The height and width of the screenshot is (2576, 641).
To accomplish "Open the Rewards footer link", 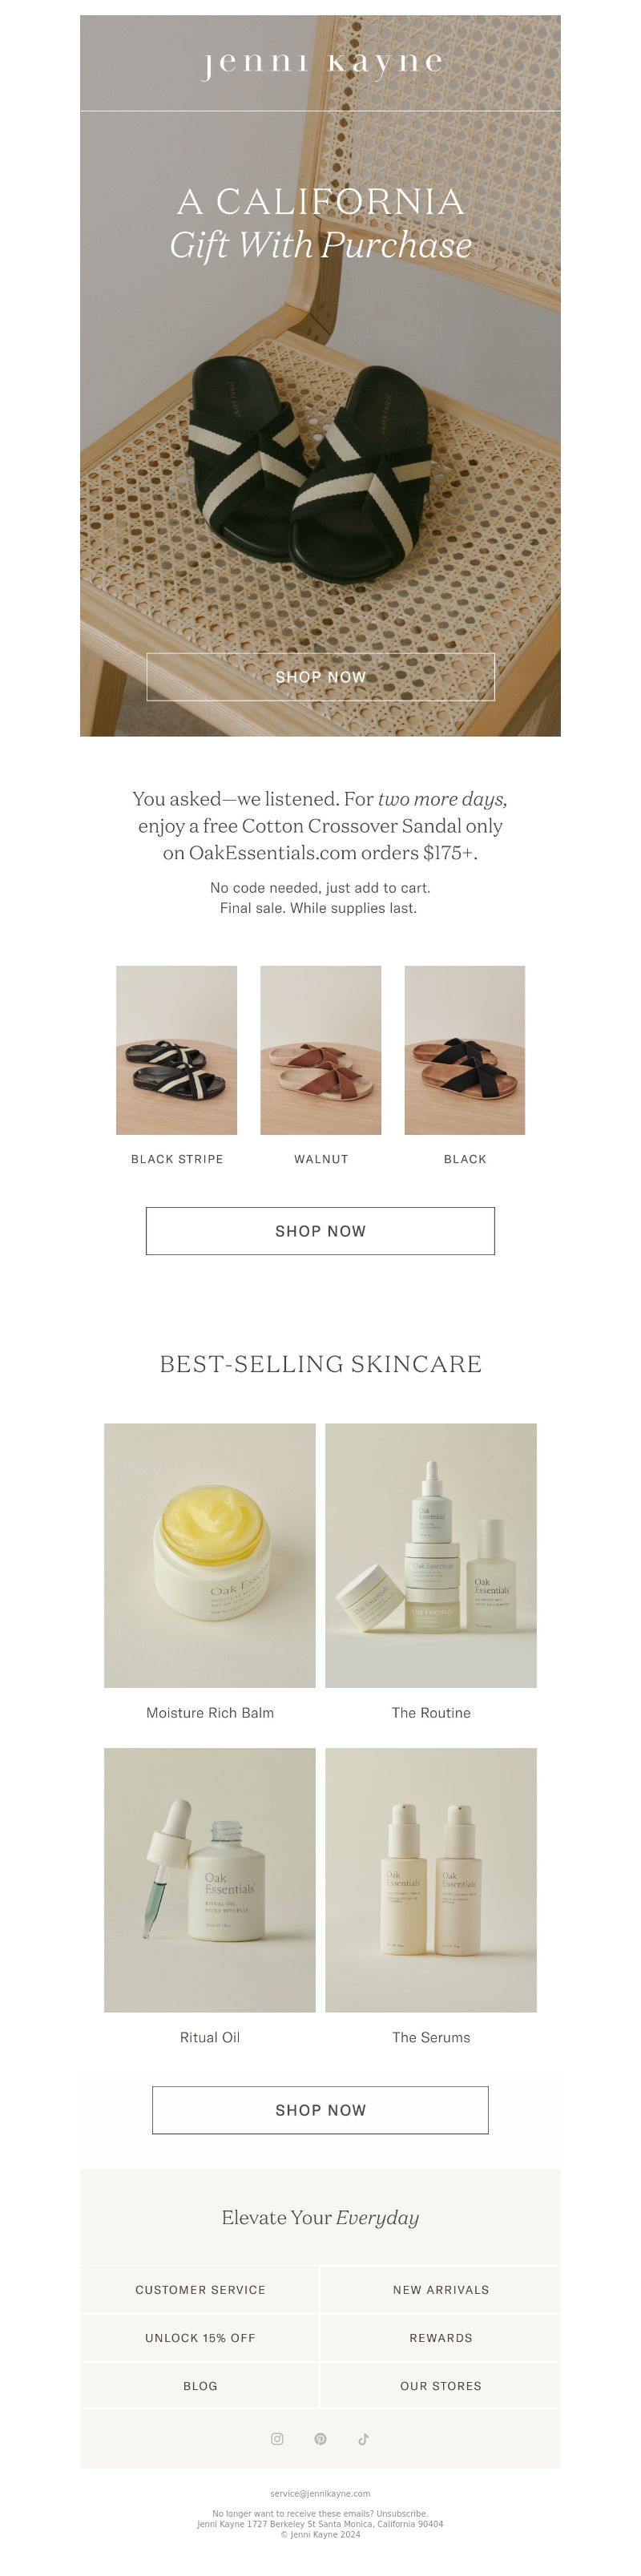I will [441, 2338].
